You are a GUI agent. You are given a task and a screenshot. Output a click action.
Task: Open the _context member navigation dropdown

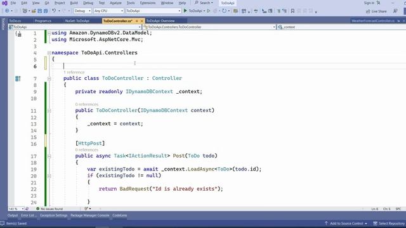(x=341, y=27)
